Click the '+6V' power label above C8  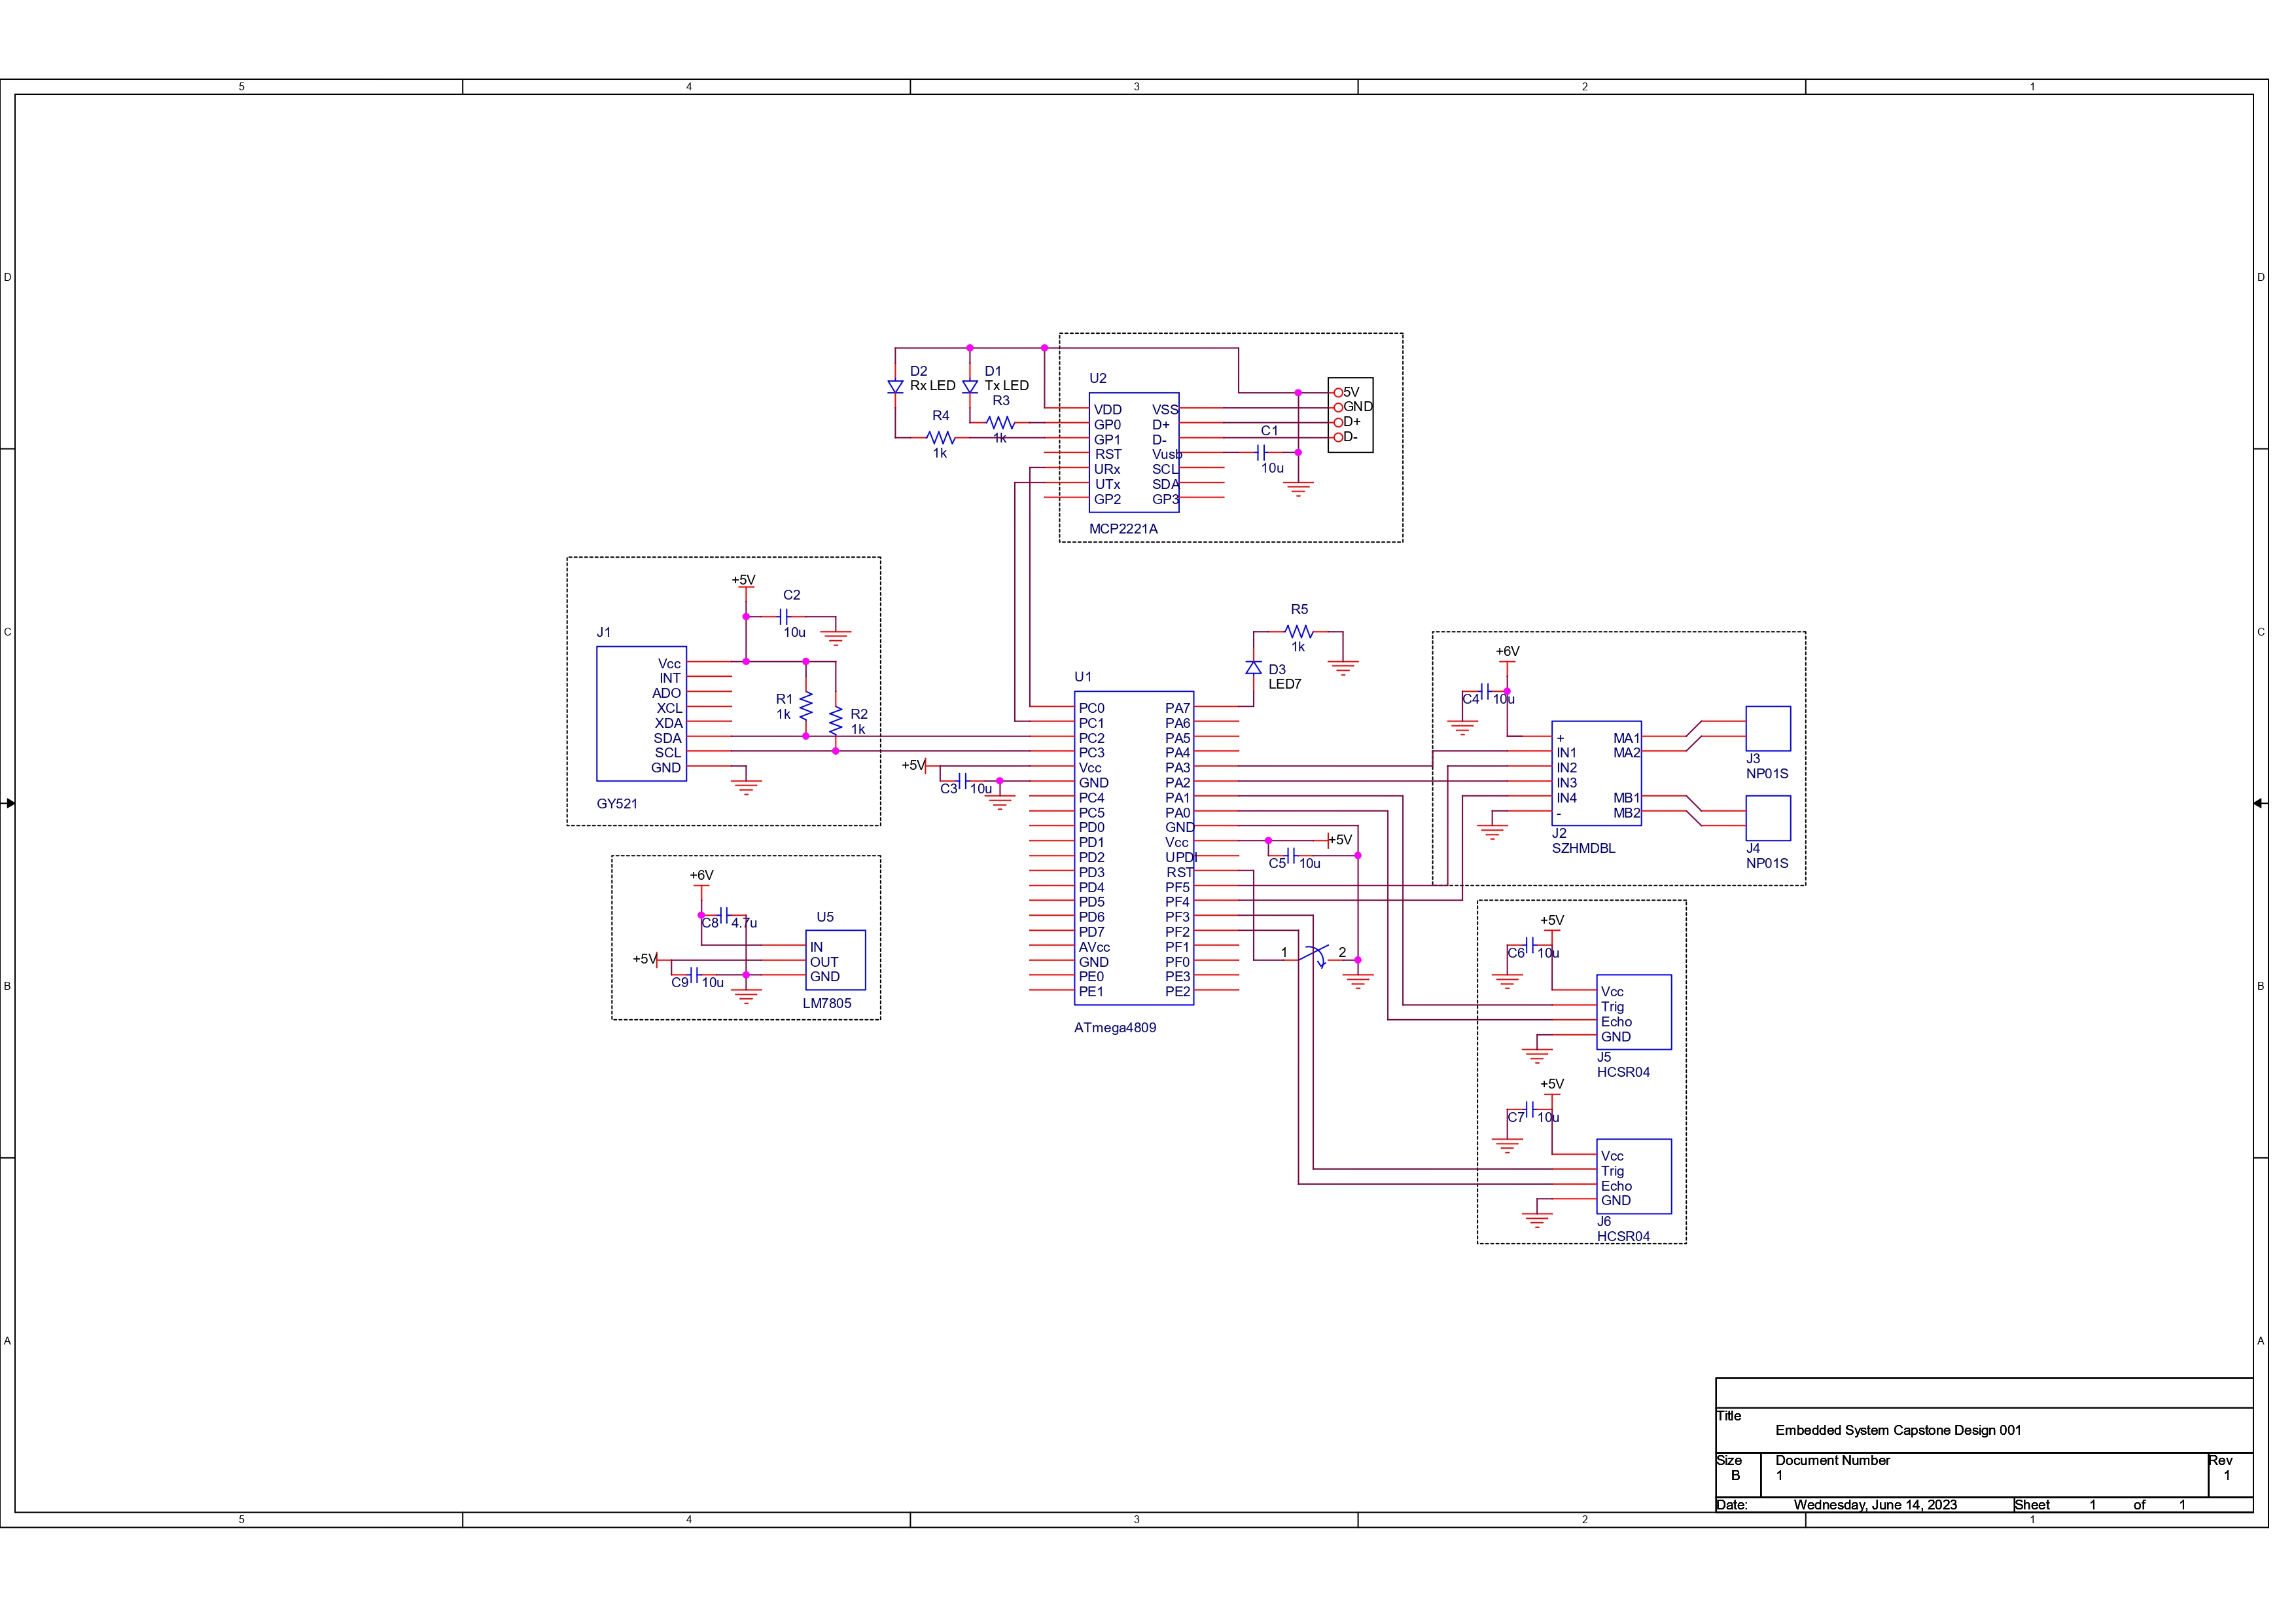pos(701,875)
